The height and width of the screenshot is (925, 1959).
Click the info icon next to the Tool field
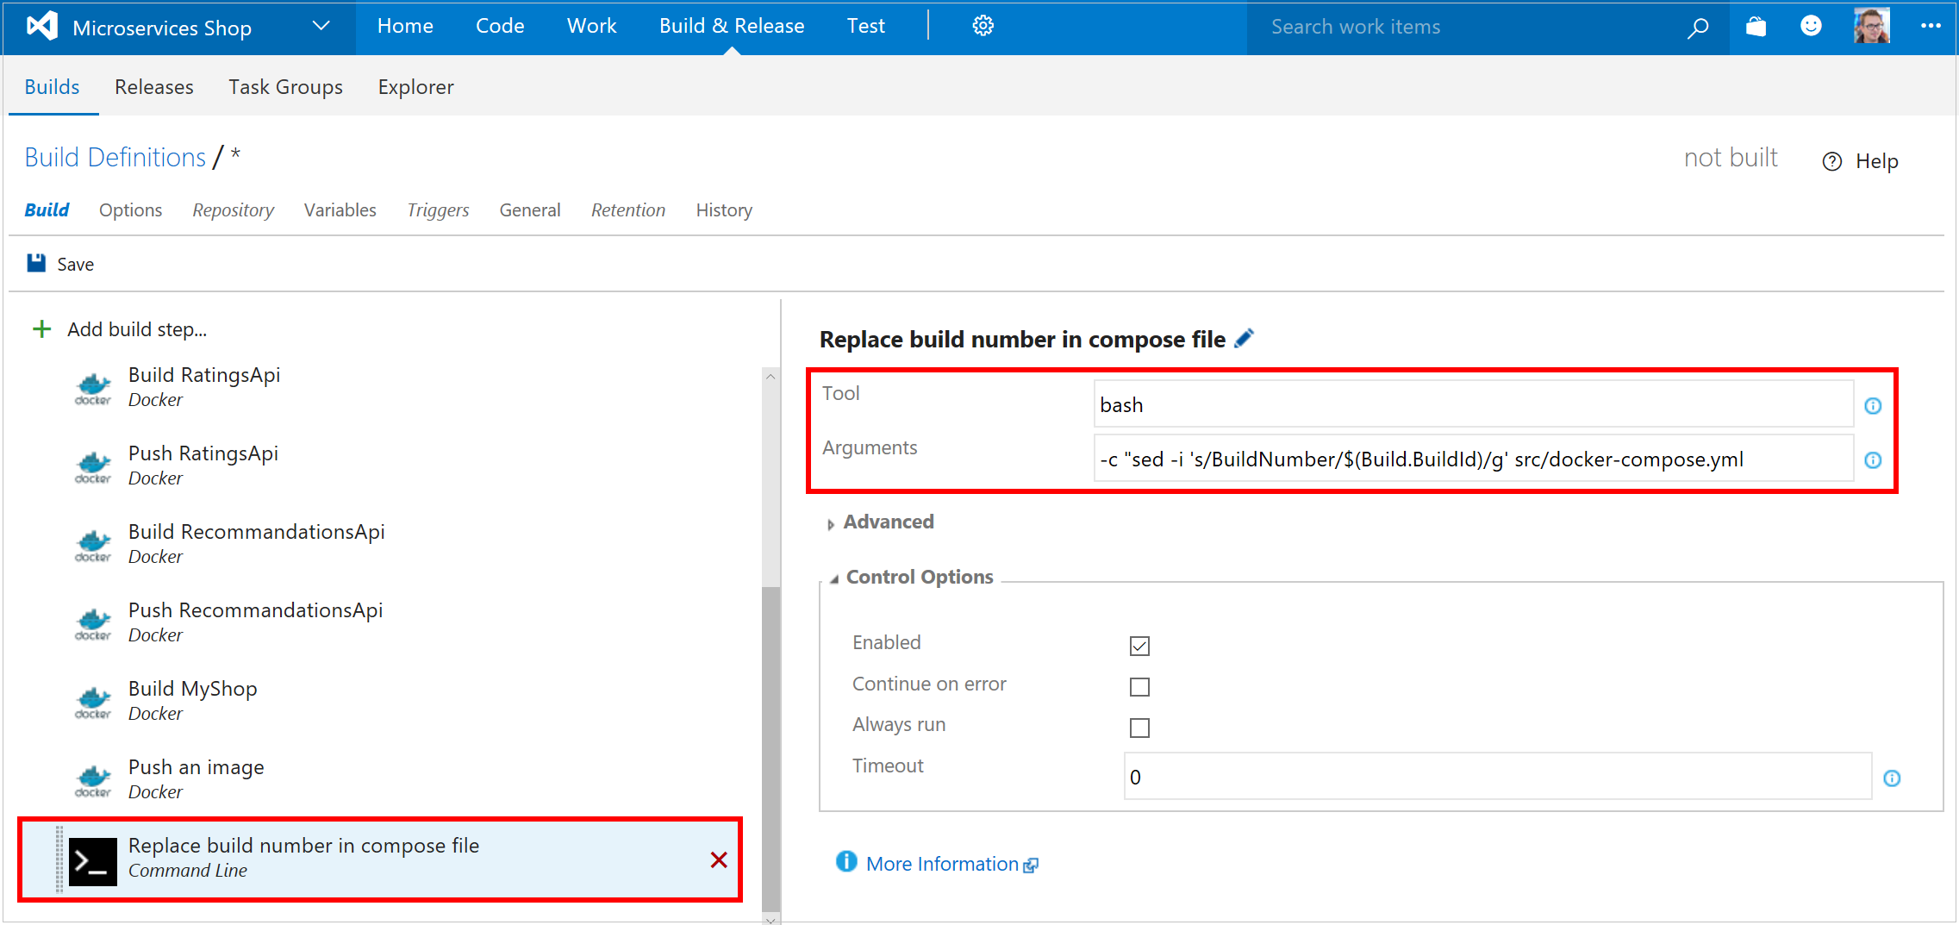tap(1872, 405)
